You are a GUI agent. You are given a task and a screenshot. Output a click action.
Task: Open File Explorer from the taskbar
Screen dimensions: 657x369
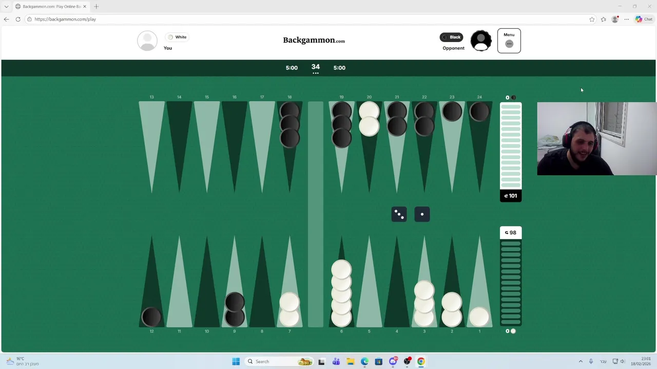tap(350, 361)
